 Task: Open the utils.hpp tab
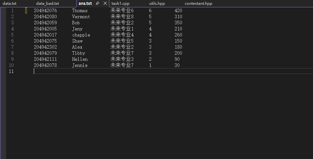pos(157,4)
